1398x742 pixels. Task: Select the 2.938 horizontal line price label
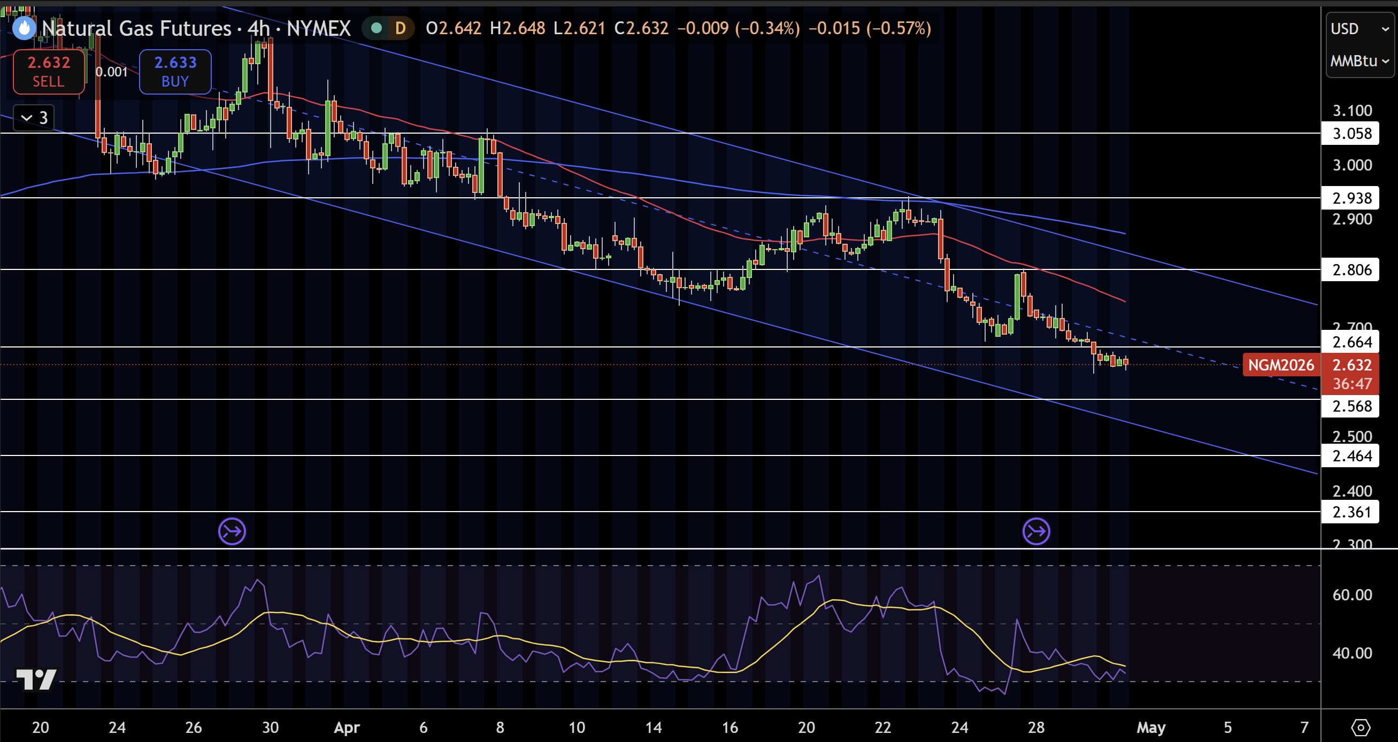click(x=1350, y=198)
